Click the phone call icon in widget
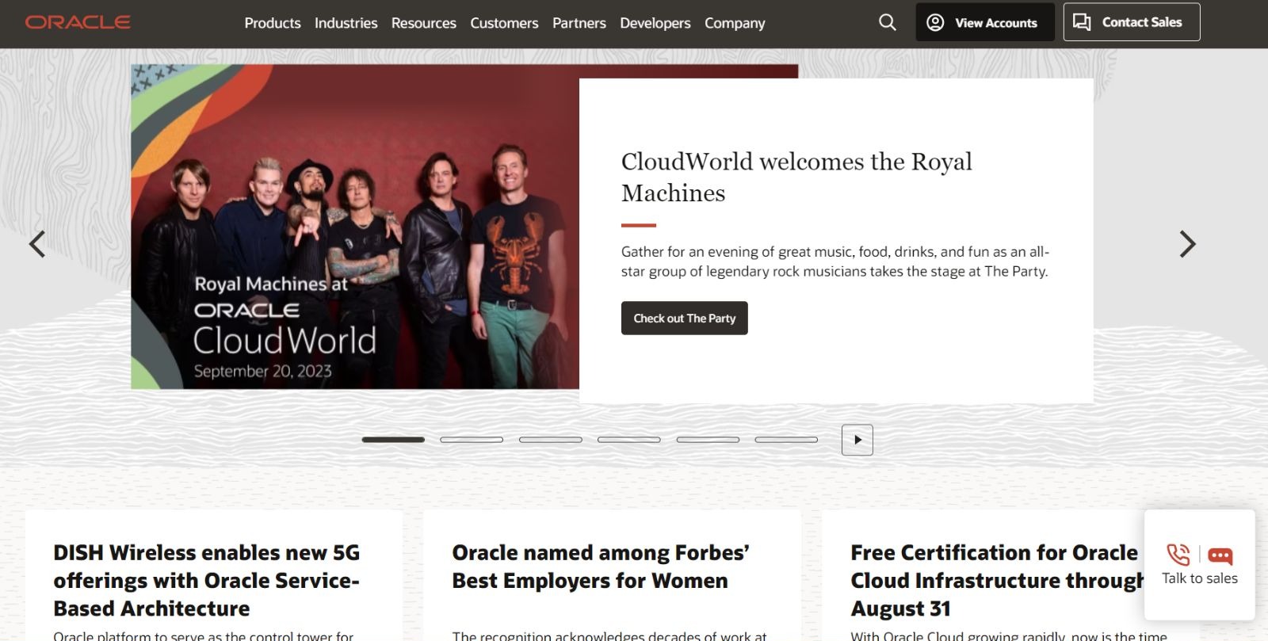This screenshot has height=641, width=1268. click(x=1178, y=555)
